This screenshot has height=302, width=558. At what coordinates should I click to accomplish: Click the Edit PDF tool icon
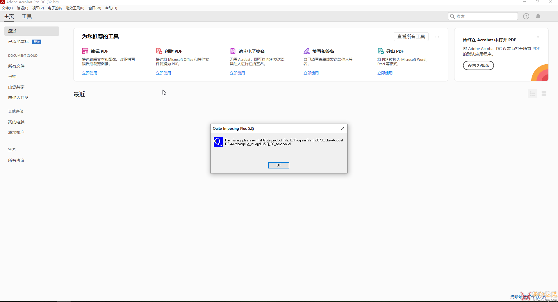coord(85,51)
